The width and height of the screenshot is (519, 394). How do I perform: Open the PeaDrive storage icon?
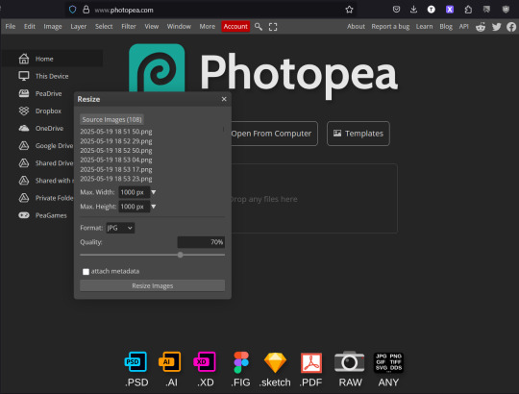pos(24,93)
